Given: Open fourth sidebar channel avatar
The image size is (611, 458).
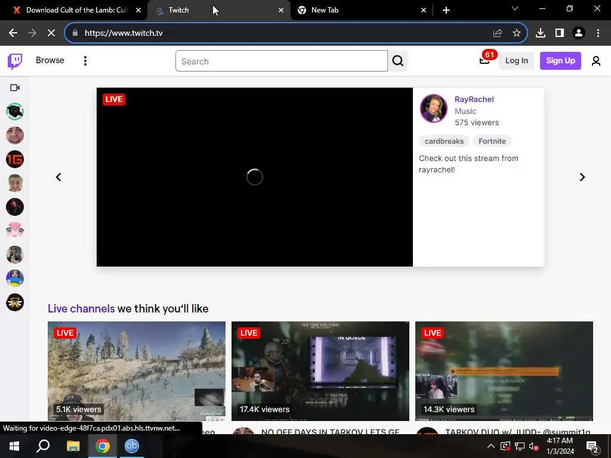Looking at the screenshot, I should 15,183.
